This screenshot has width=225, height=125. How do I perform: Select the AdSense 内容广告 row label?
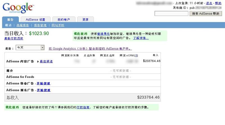(20, 61)
